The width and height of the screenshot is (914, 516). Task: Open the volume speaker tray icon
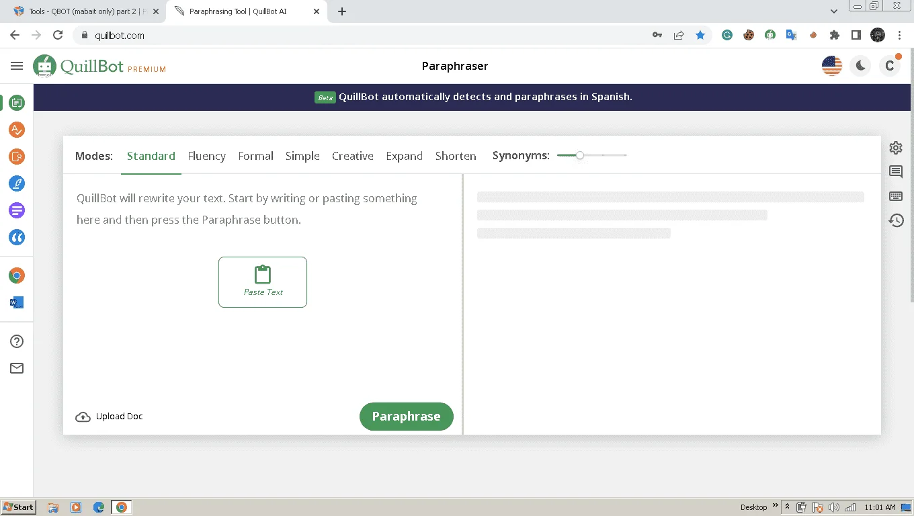tap(833, 507)
